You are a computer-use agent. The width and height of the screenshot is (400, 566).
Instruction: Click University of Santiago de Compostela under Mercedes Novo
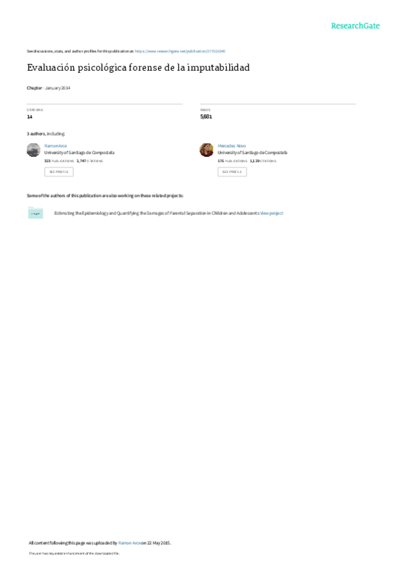point(253,153)
